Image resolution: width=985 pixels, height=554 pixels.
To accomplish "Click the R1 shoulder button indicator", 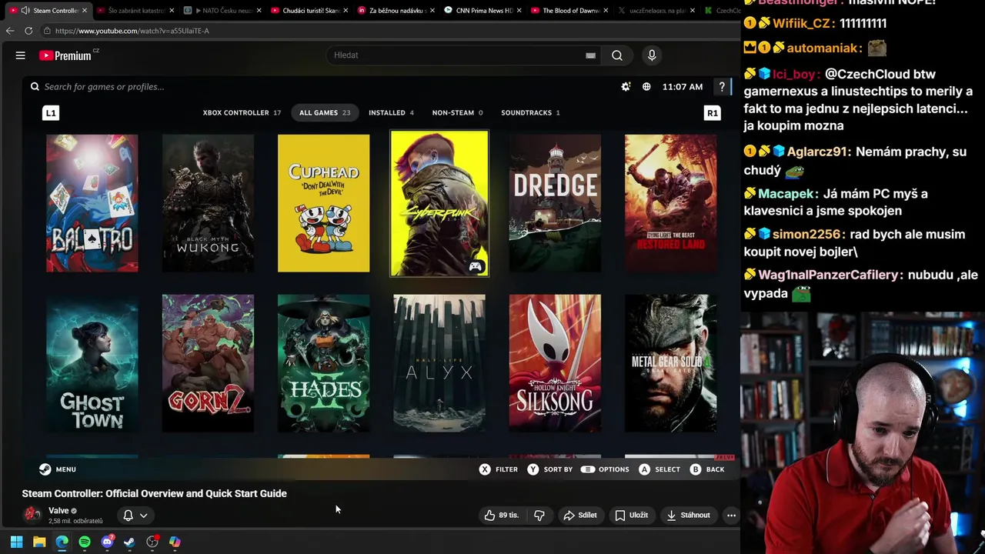I will (x=712, y=113).
